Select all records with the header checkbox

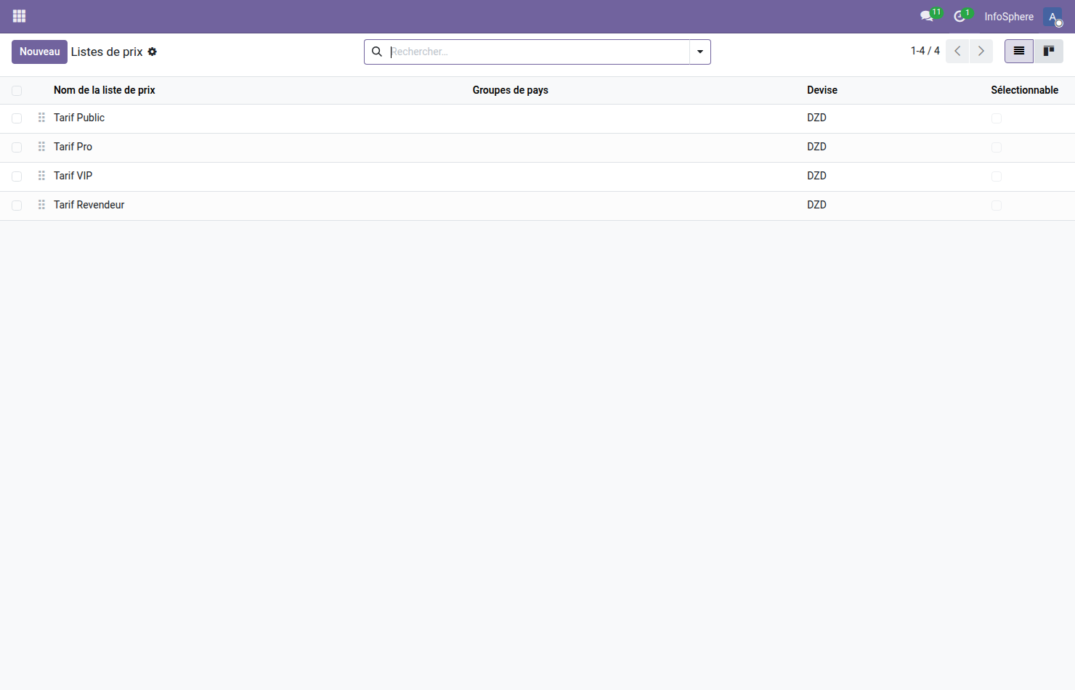[17, 90]
